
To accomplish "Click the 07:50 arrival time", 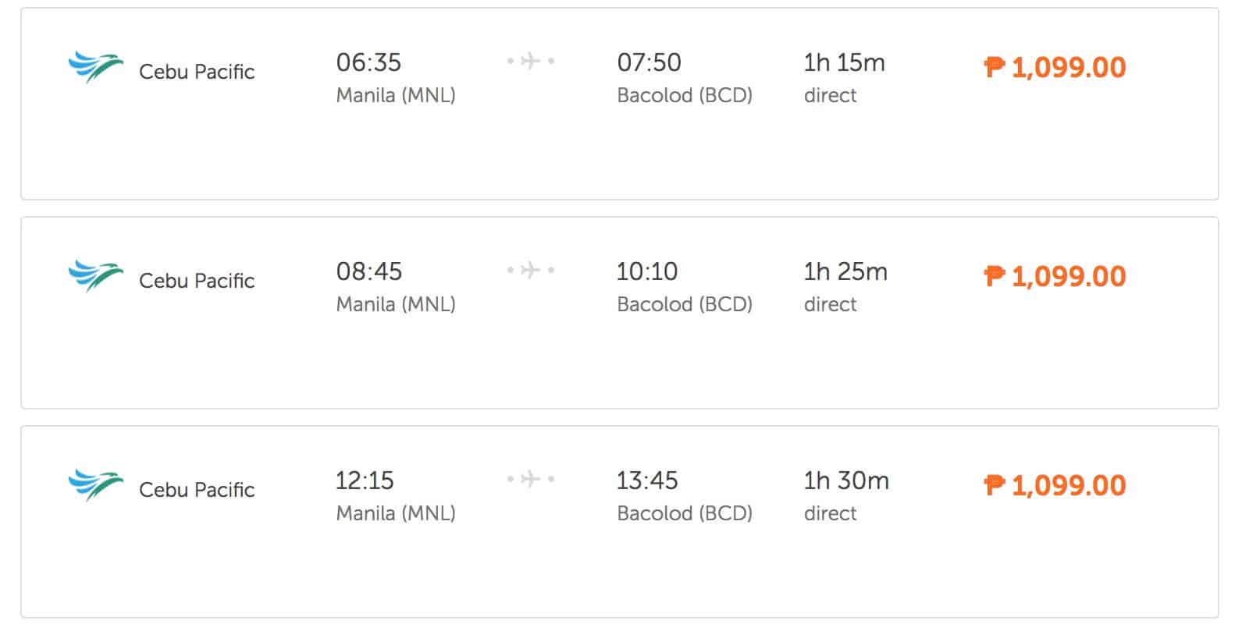I will pos(649,62).
